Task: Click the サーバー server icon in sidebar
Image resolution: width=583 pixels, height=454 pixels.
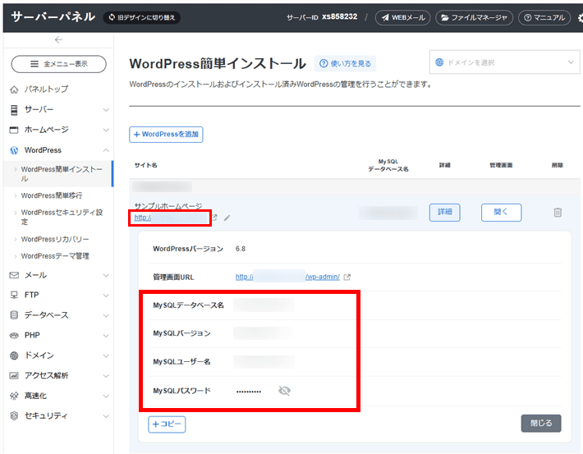Action: 14,110
